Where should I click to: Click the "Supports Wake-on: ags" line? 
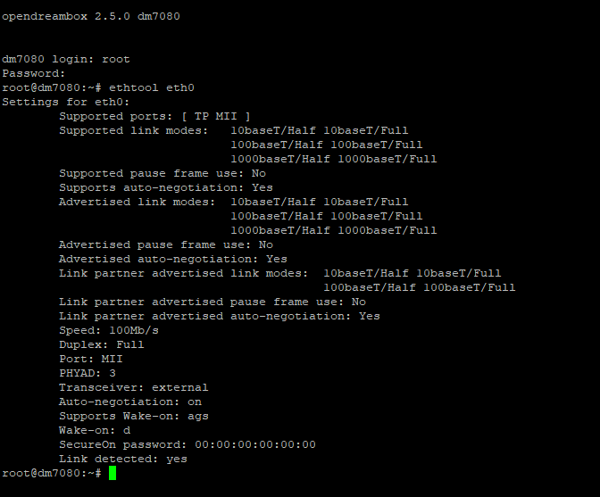tap(134, 416)
